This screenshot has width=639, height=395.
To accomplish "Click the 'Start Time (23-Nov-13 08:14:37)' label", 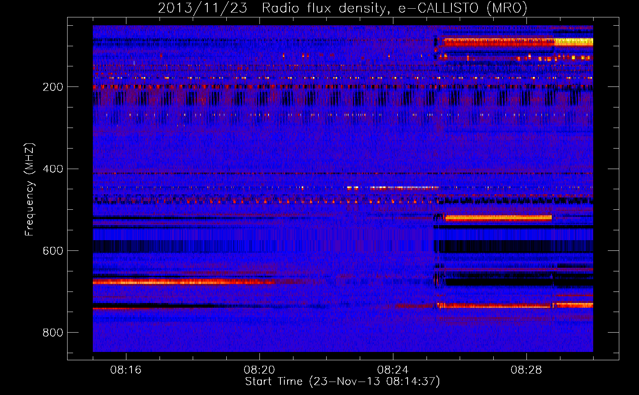I will click(x=342, y=382).
